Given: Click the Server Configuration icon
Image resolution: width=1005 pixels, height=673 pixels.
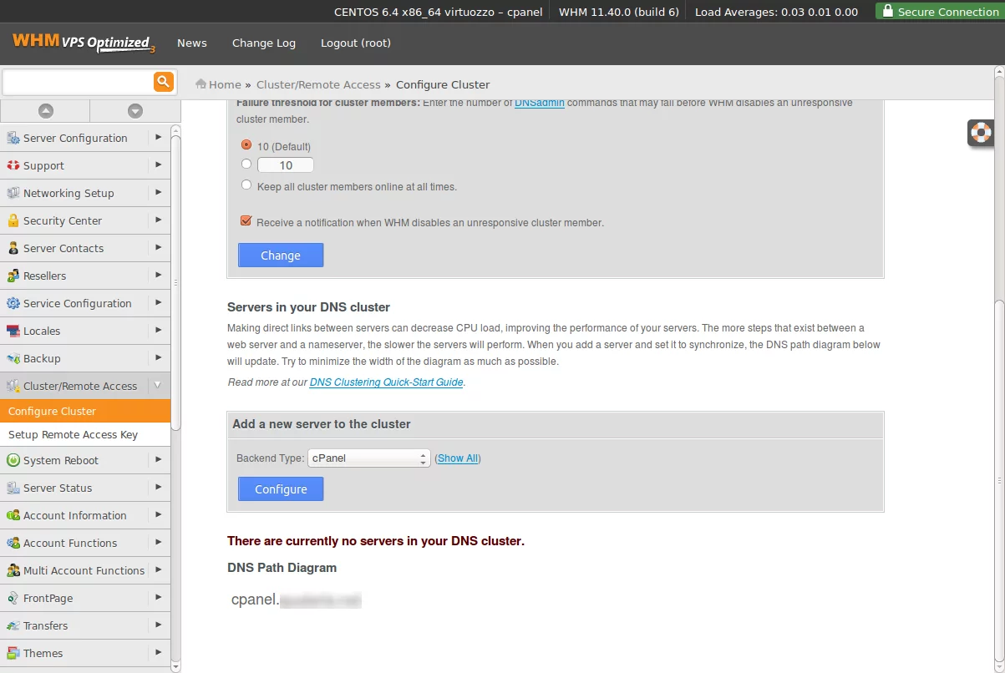Looking at the screenshot, I should (x=13, y=138).
